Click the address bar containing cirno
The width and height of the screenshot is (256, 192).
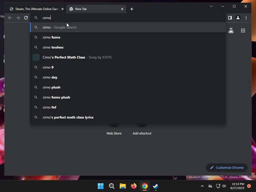point(128,18)
